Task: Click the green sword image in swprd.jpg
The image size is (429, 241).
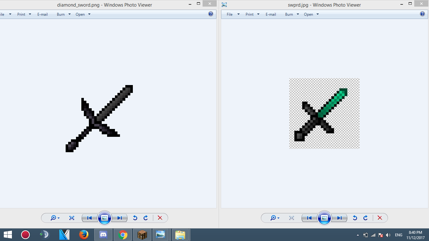Action: 324,113
